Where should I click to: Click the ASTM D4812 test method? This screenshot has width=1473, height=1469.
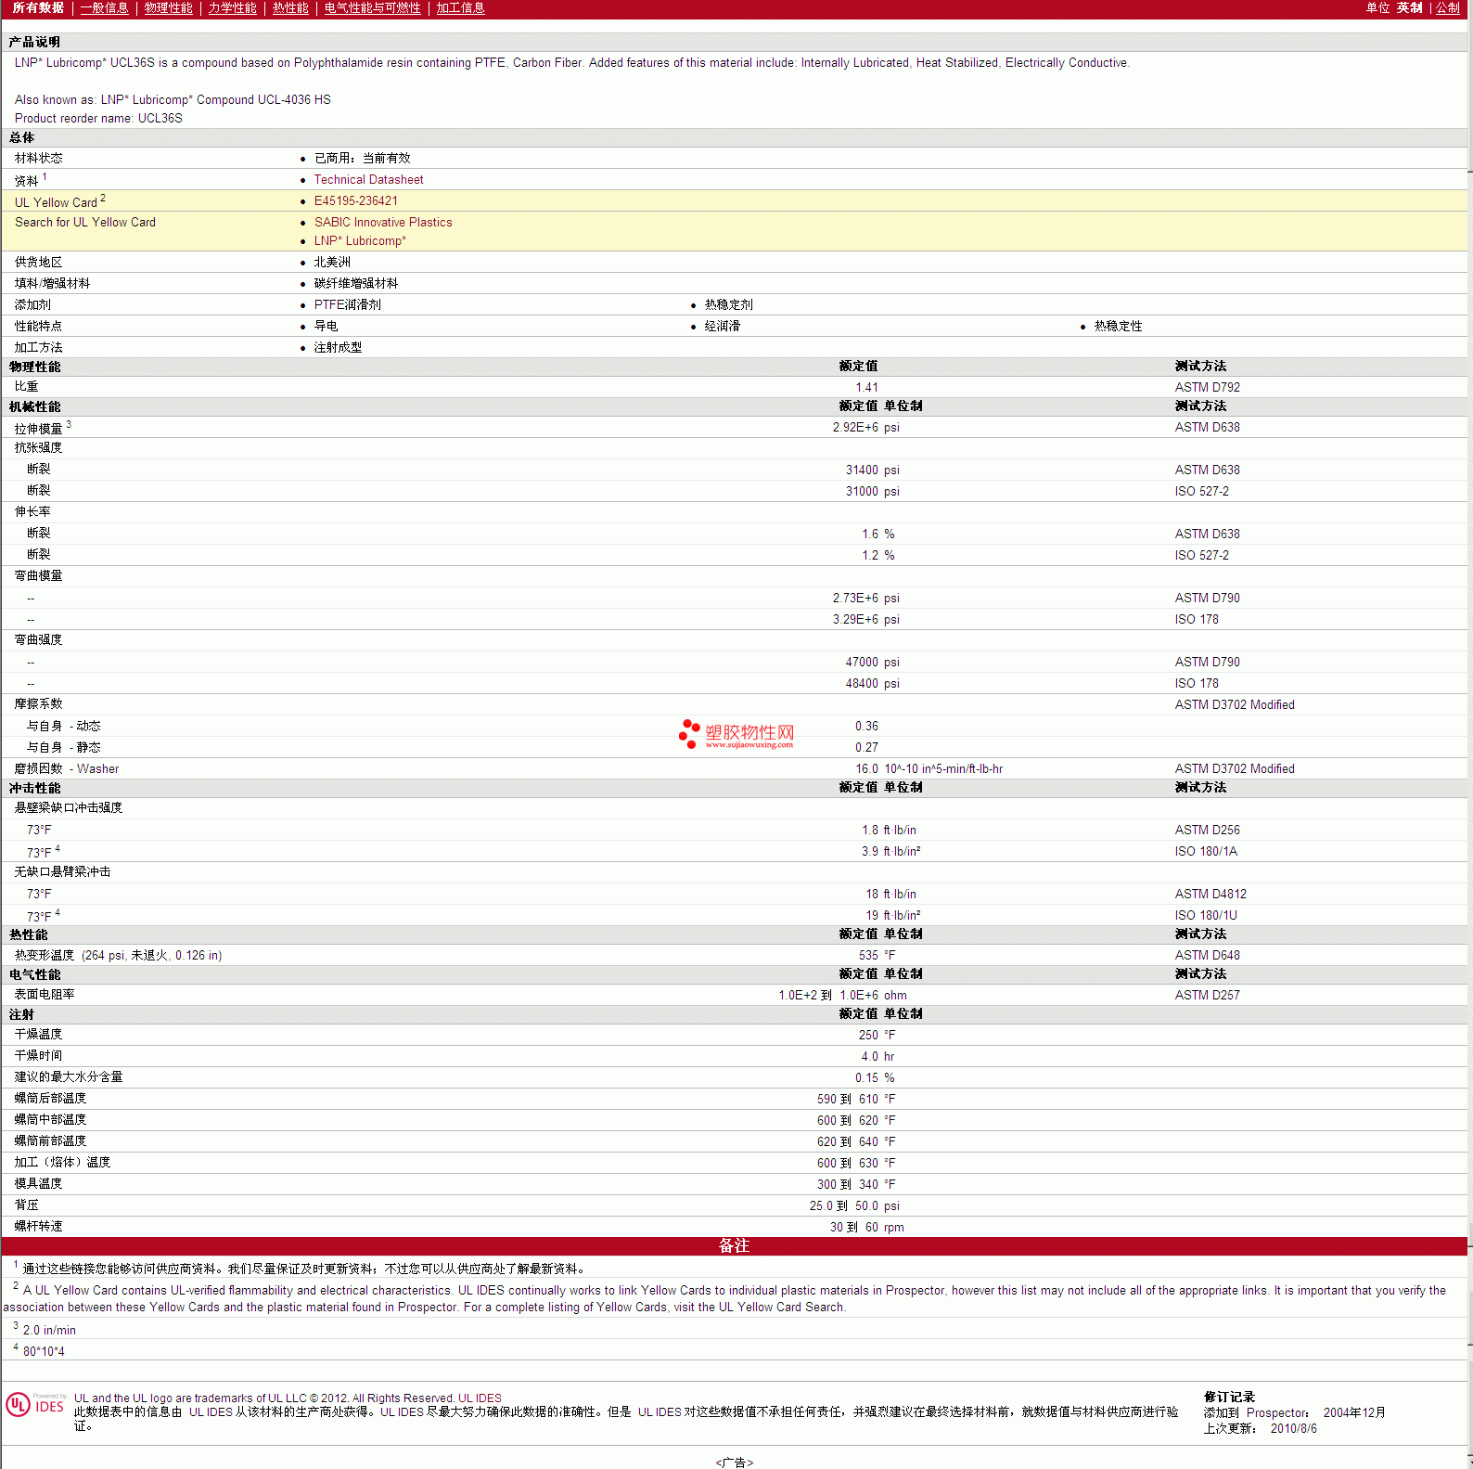click(x=1210, y=895)
